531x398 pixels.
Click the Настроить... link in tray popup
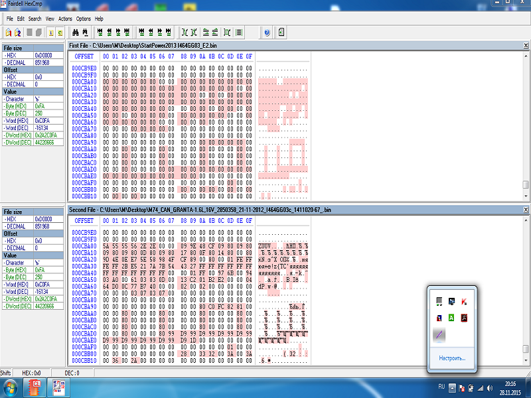pos(452,358)
